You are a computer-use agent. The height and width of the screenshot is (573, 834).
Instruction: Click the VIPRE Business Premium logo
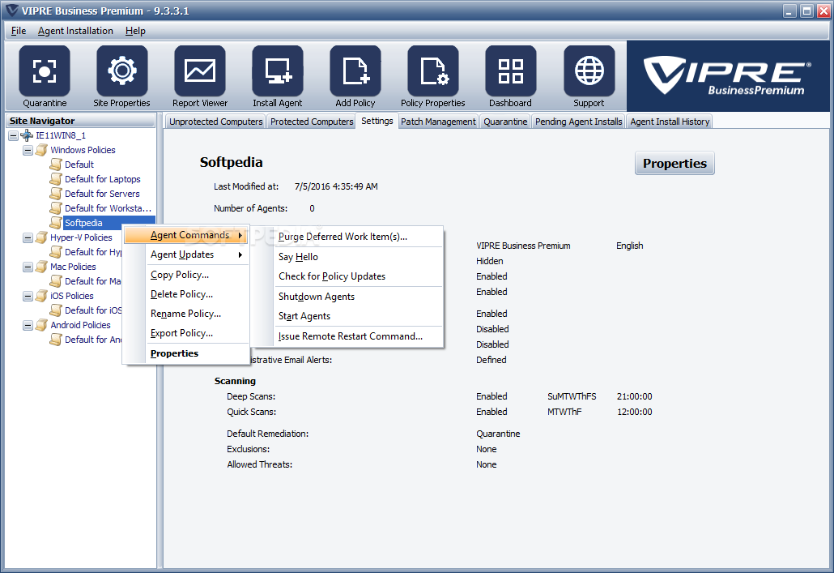click(727, 75)
